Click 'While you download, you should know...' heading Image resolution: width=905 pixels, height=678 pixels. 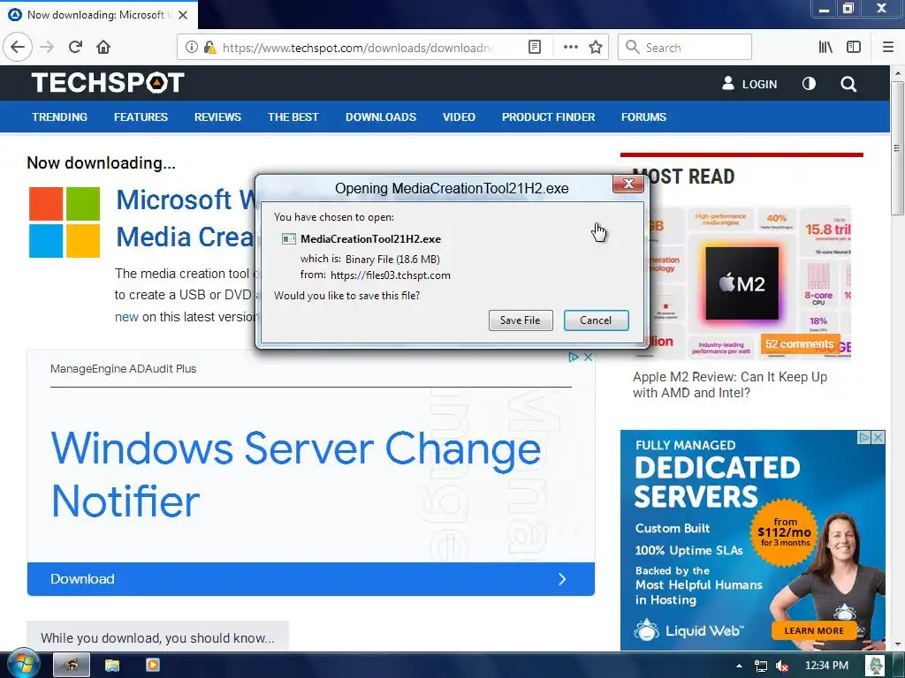click(157, 638)
